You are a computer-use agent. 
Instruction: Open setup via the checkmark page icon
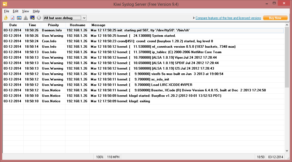click(x=13, y=18)
